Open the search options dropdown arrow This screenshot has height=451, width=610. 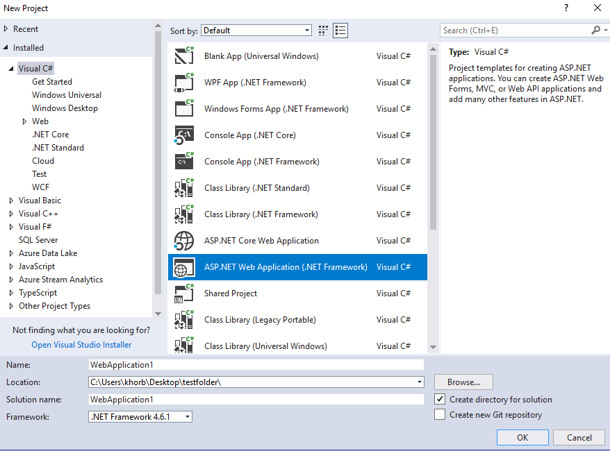tap(606, 30)
